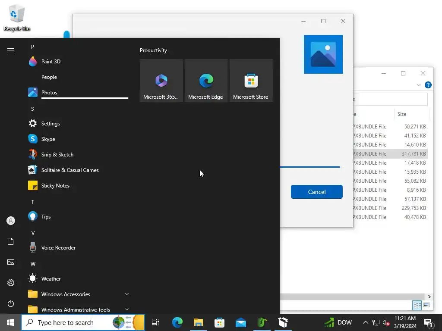The height and width of the screenshot is (331, 442).
Task: Open network status tray icon
Action: (x=376, y=322)
